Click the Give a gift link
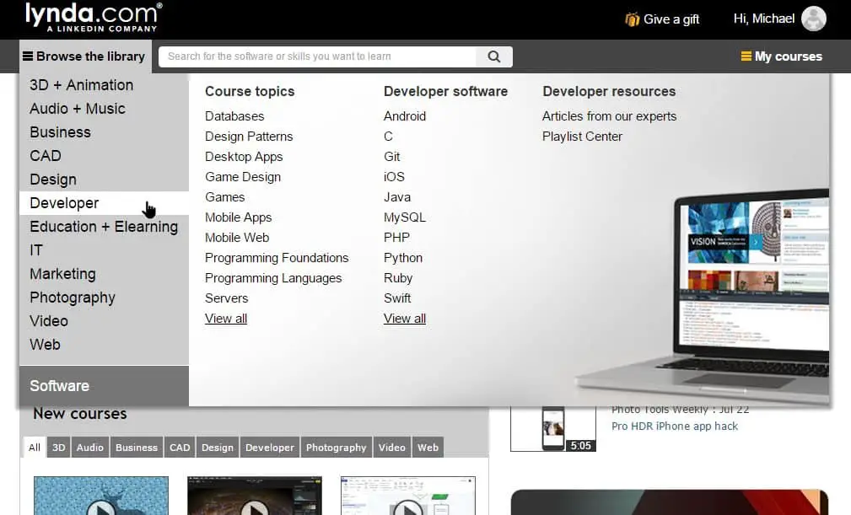851x515 pixels. tap(671, 19)
